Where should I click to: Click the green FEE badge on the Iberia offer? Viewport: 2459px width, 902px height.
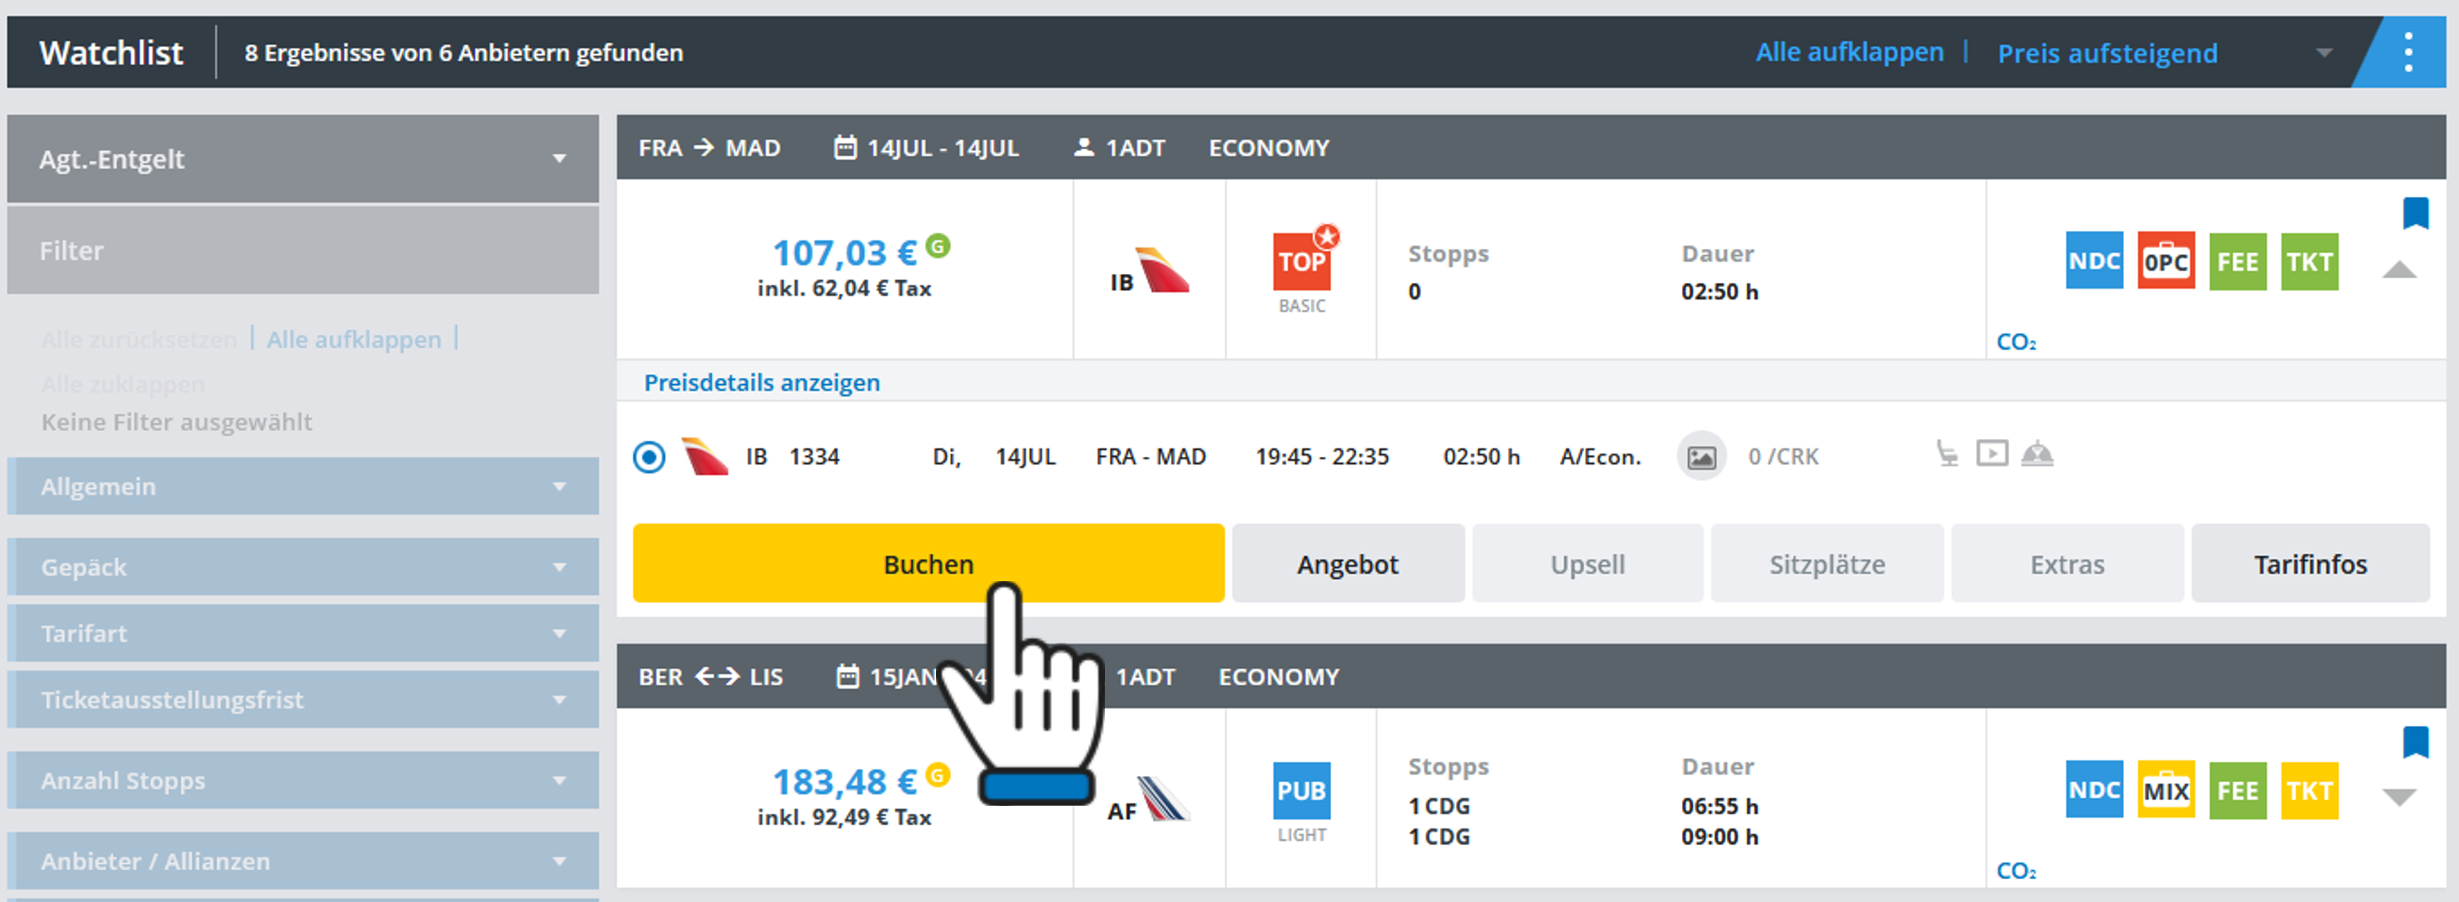coord(2237,261)
